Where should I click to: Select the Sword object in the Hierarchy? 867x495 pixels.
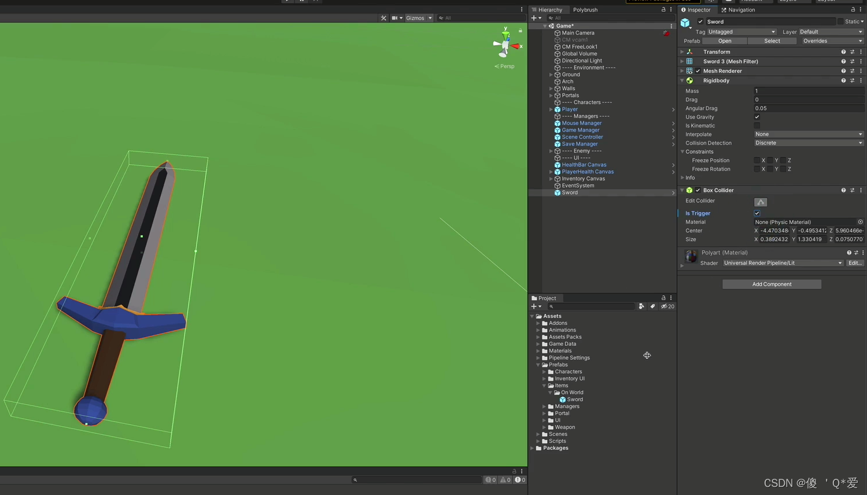[x=569, y=193]
